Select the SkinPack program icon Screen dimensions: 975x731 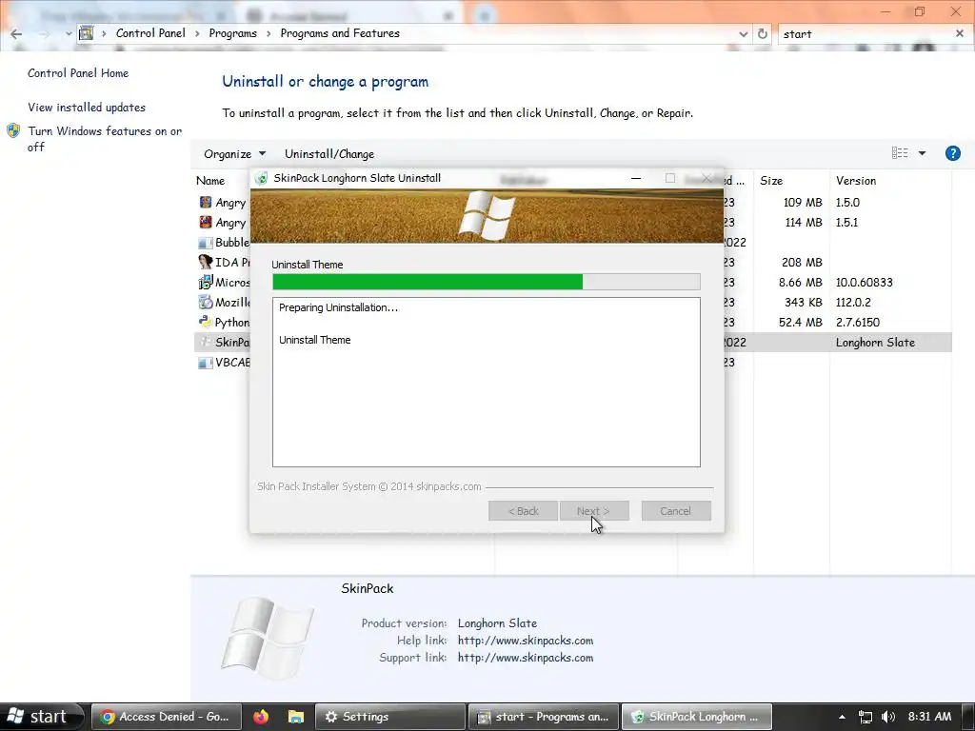coord(206,342)
